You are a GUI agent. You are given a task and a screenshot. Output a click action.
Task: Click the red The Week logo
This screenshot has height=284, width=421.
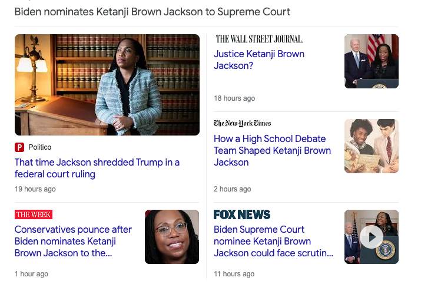click(33, 214)
